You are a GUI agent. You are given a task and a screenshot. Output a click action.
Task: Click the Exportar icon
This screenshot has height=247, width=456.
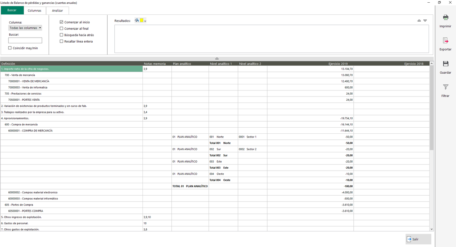pos(445,41)
